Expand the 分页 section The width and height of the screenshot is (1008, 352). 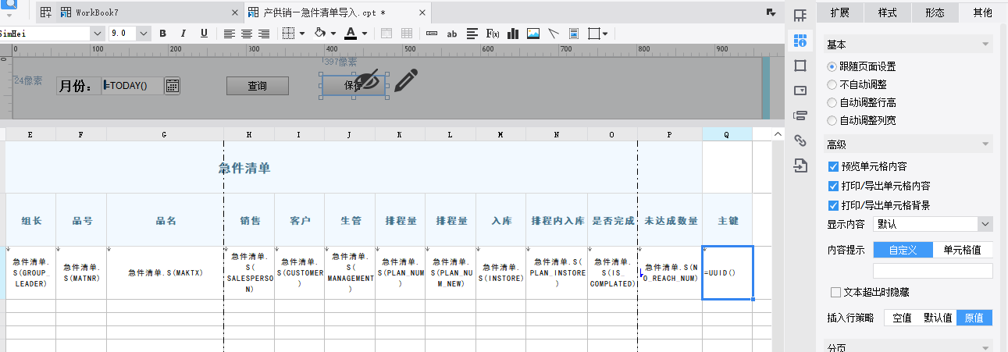click(986, 348)
